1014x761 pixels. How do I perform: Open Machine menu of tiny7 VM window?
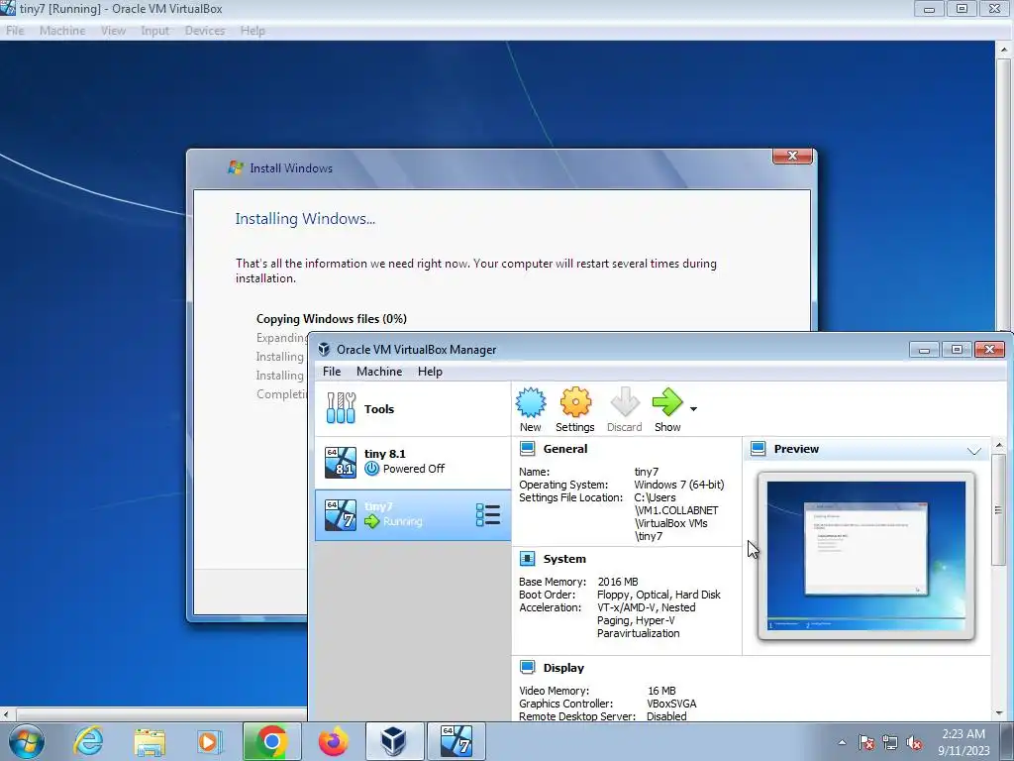[62, 31]
